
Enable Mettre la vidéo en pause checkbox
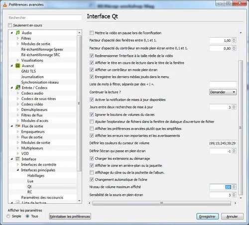pos(92,33)
